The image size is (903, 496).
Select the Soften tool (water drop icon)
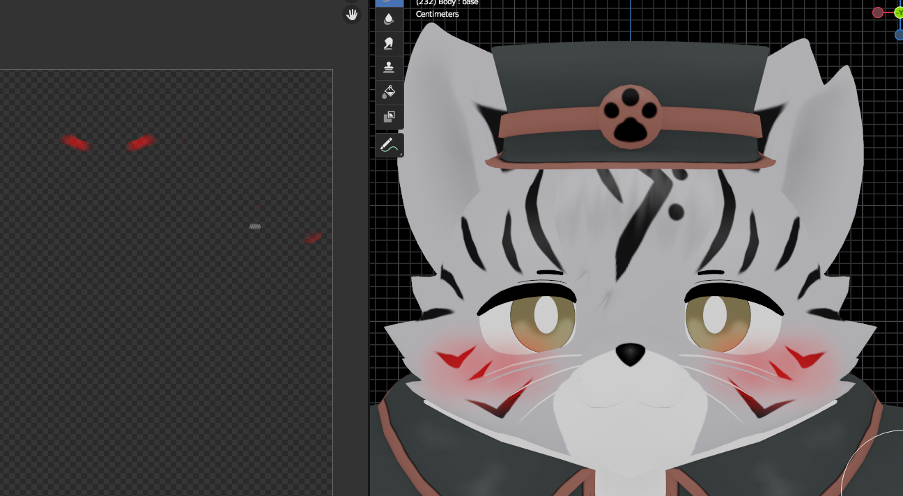[389, 19]
